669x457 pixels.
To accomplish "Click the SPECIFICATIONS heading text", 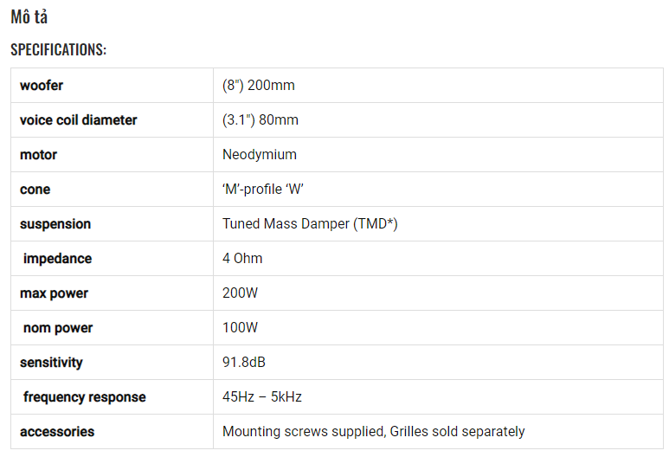I will click(59, 49).
